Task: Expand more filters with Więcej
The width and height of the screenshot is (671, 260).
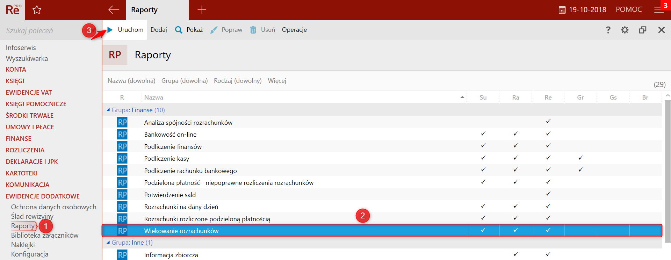Action: coord(277,81)
